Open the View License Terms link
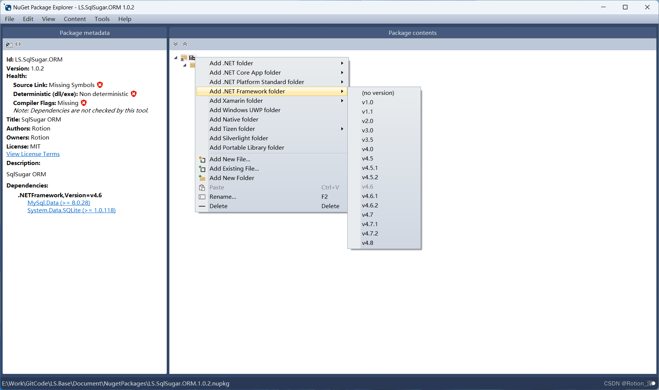This screenshot has width=659, height=390. point(33,154)
